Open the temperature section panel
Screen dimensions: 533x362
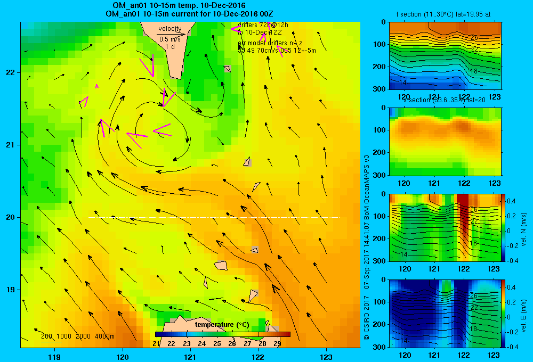coord(445,56)
